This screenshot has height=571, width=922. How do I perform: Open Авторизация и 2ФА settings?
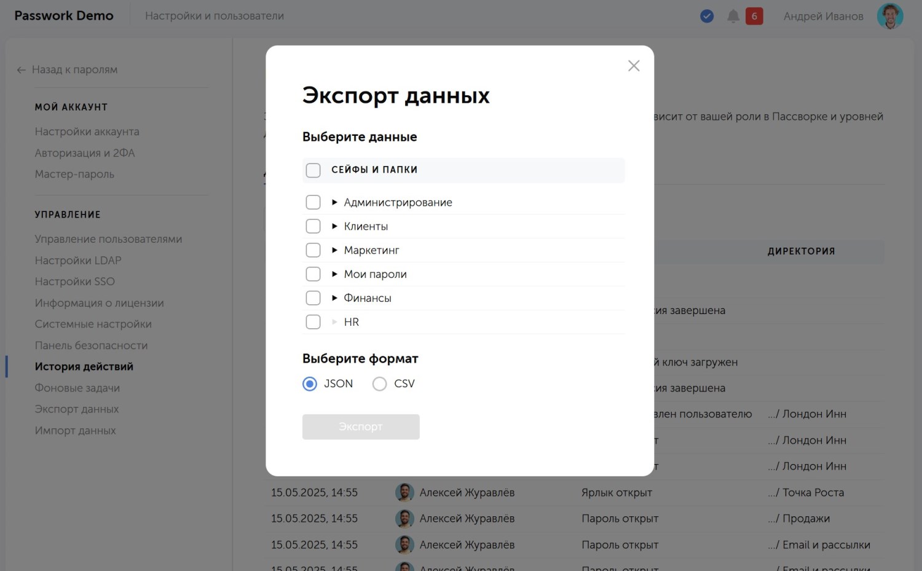pos(85,153)
